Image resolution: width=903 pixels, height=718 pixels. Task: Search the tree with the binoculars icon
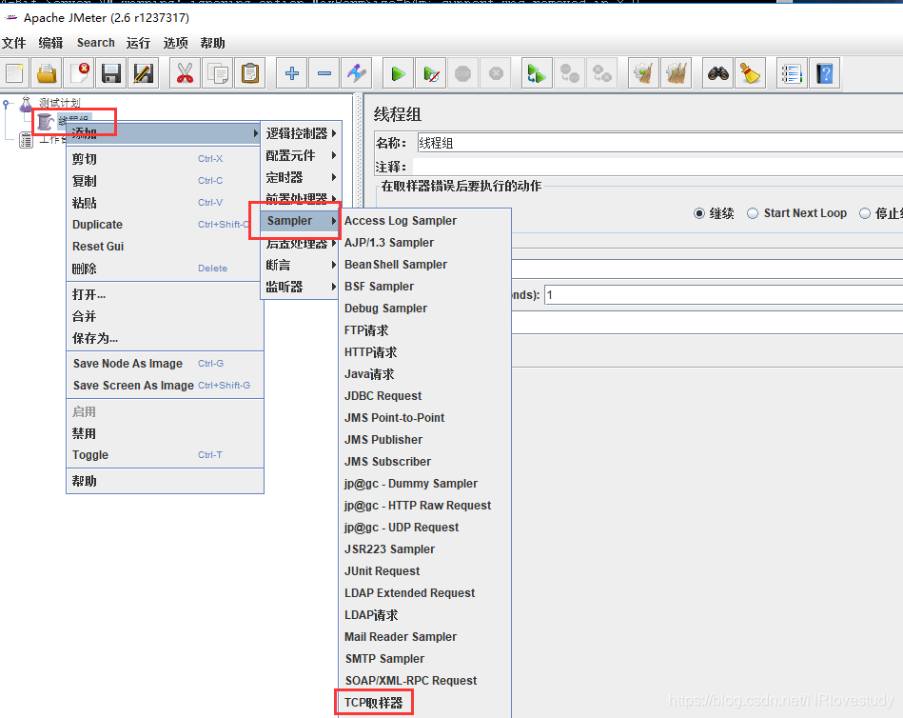click(x=717, y=73)
